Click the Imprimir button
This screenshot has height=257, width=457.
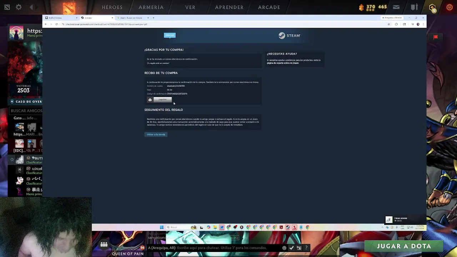pos(162,100)
